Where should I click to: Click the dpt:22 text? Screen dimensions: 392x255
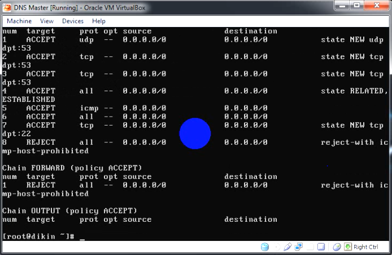click(x=16, y=133)
